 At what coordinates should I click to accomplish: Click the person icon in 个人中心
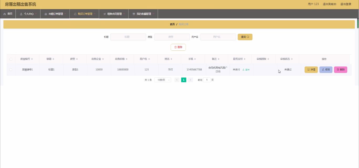[x=21, y=14]
